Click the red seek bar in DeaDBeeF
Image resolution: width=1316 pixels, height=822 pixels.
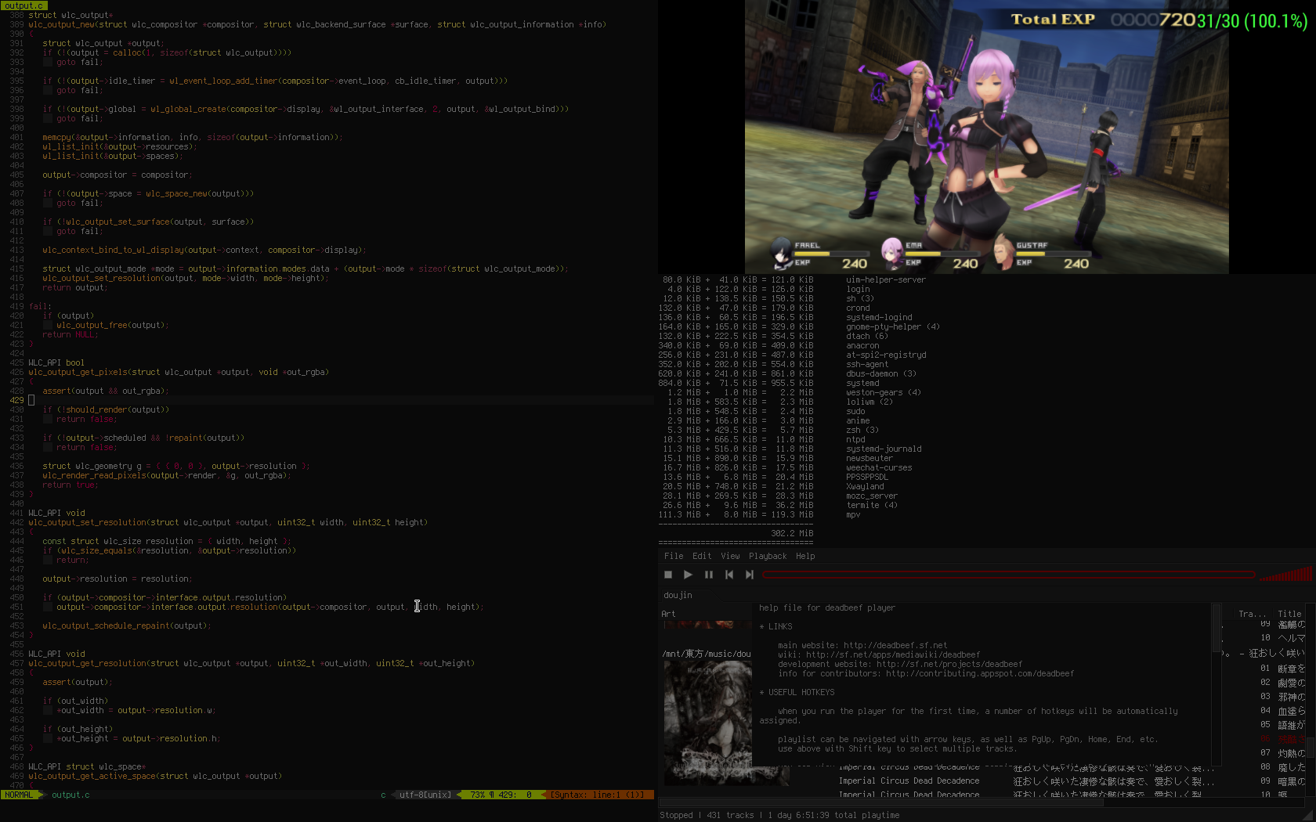pyautogui.click(x=1009, y=575)
